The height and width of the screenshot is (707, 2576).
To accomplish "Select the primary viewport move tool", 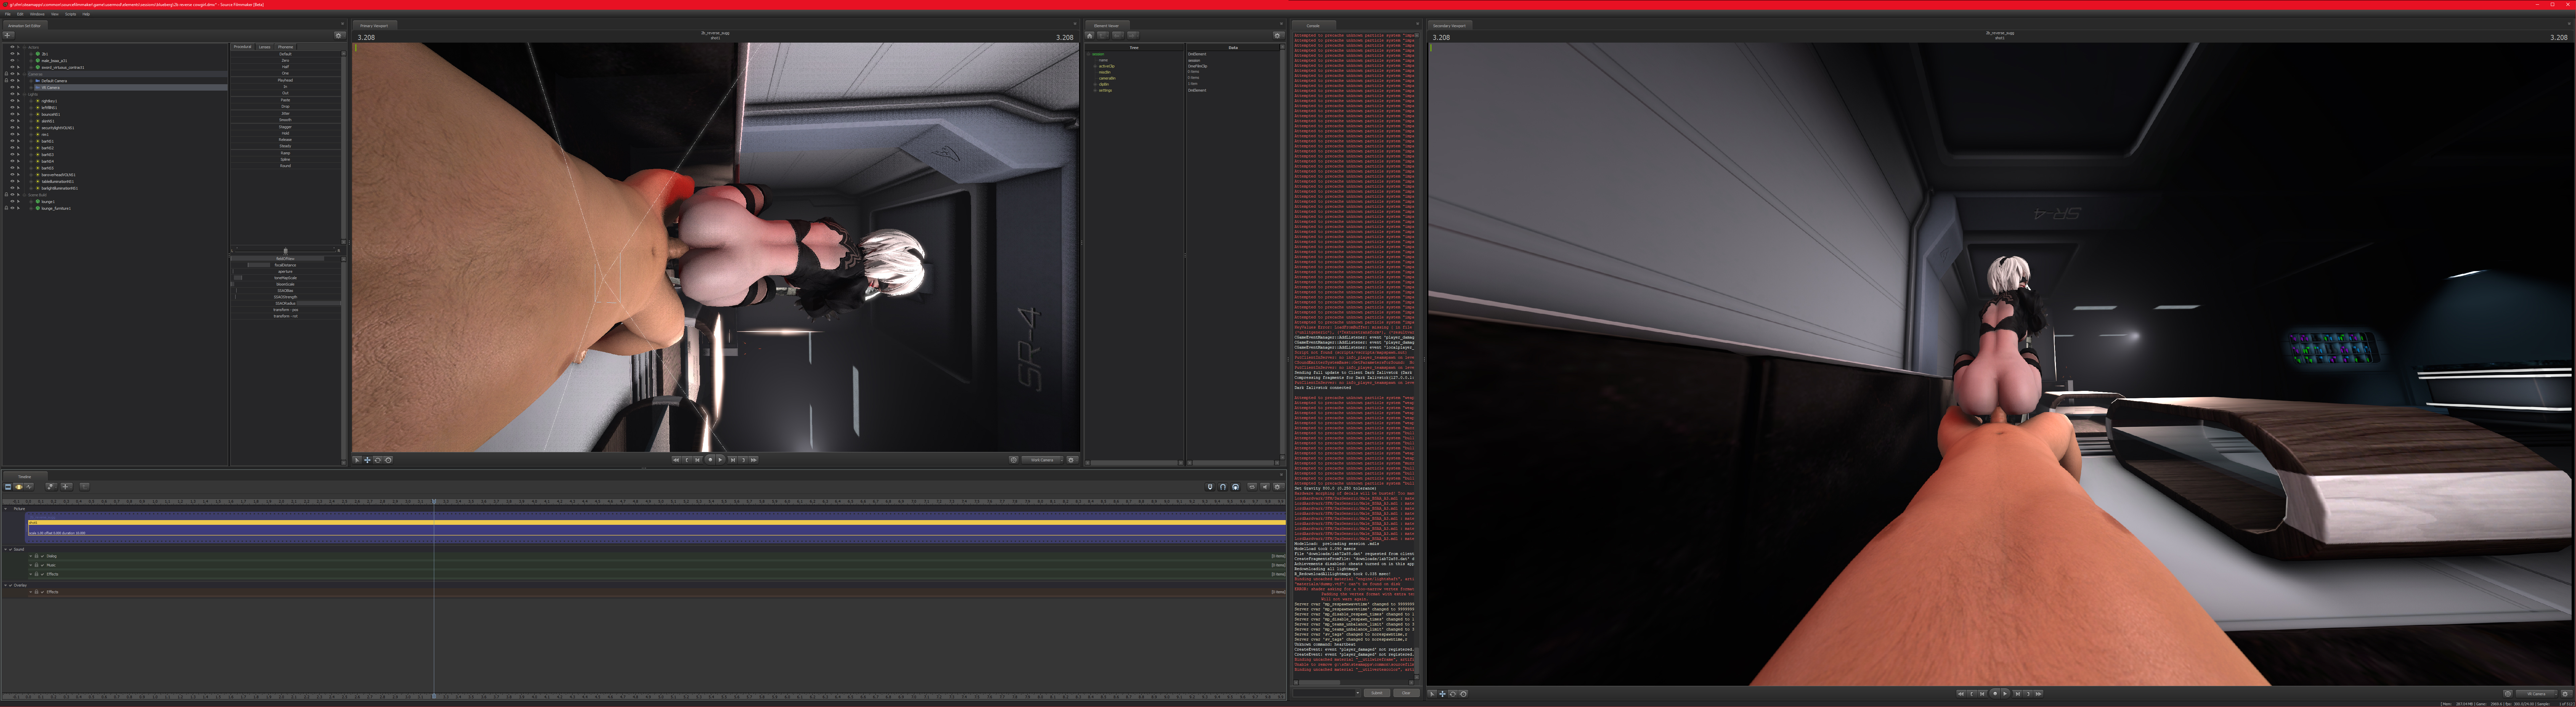I will click(367, 460).
